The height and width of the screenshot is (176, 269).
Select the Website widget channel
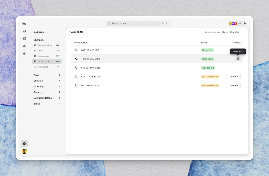(x=47, y=45)
